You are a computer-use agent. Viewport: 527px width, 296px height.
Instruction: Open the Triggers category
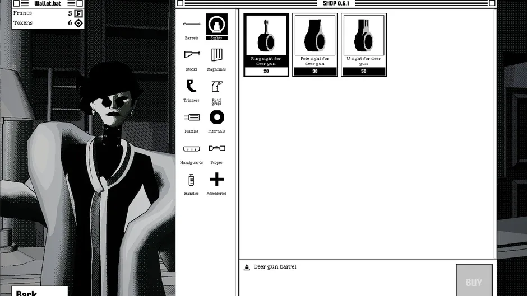point(191,90)
